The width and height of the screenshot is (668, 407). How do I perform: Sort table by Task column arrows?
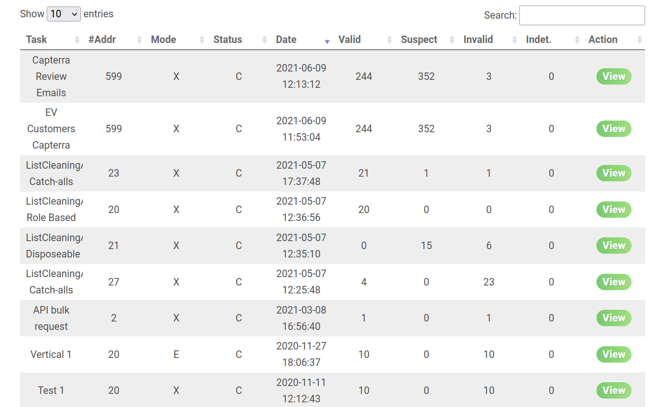77,40
